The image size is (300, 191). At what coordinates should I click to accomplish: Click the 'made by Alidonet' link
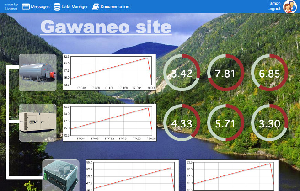tap(11, 7)
